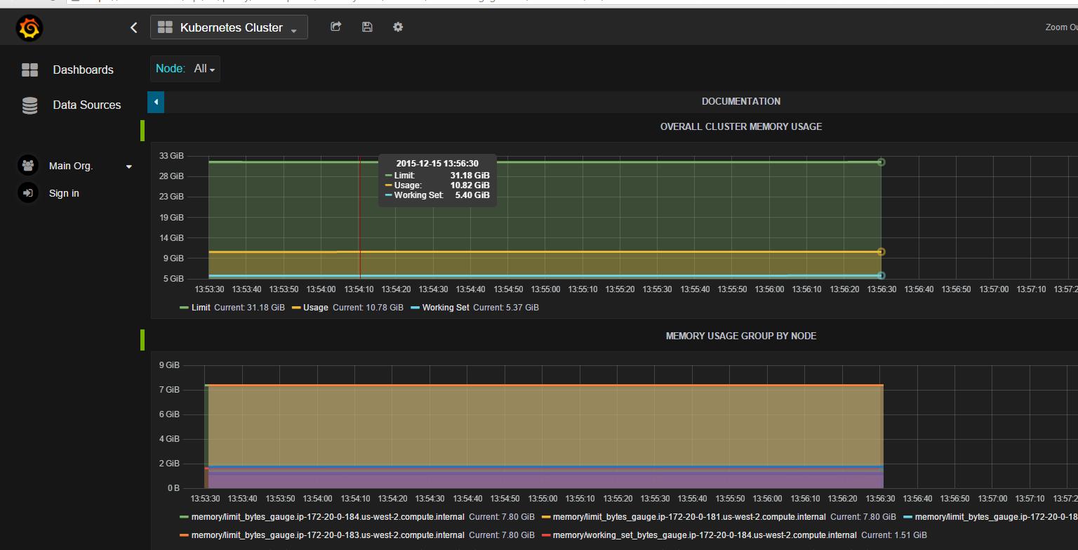
Task: Open the Data Sources menu item
Action: 87,105
